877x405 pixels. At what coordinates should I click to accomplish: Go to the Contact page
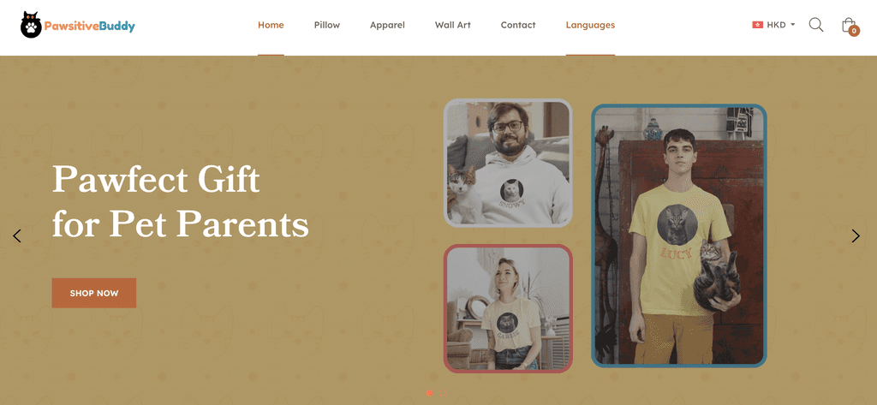point(518,25)
